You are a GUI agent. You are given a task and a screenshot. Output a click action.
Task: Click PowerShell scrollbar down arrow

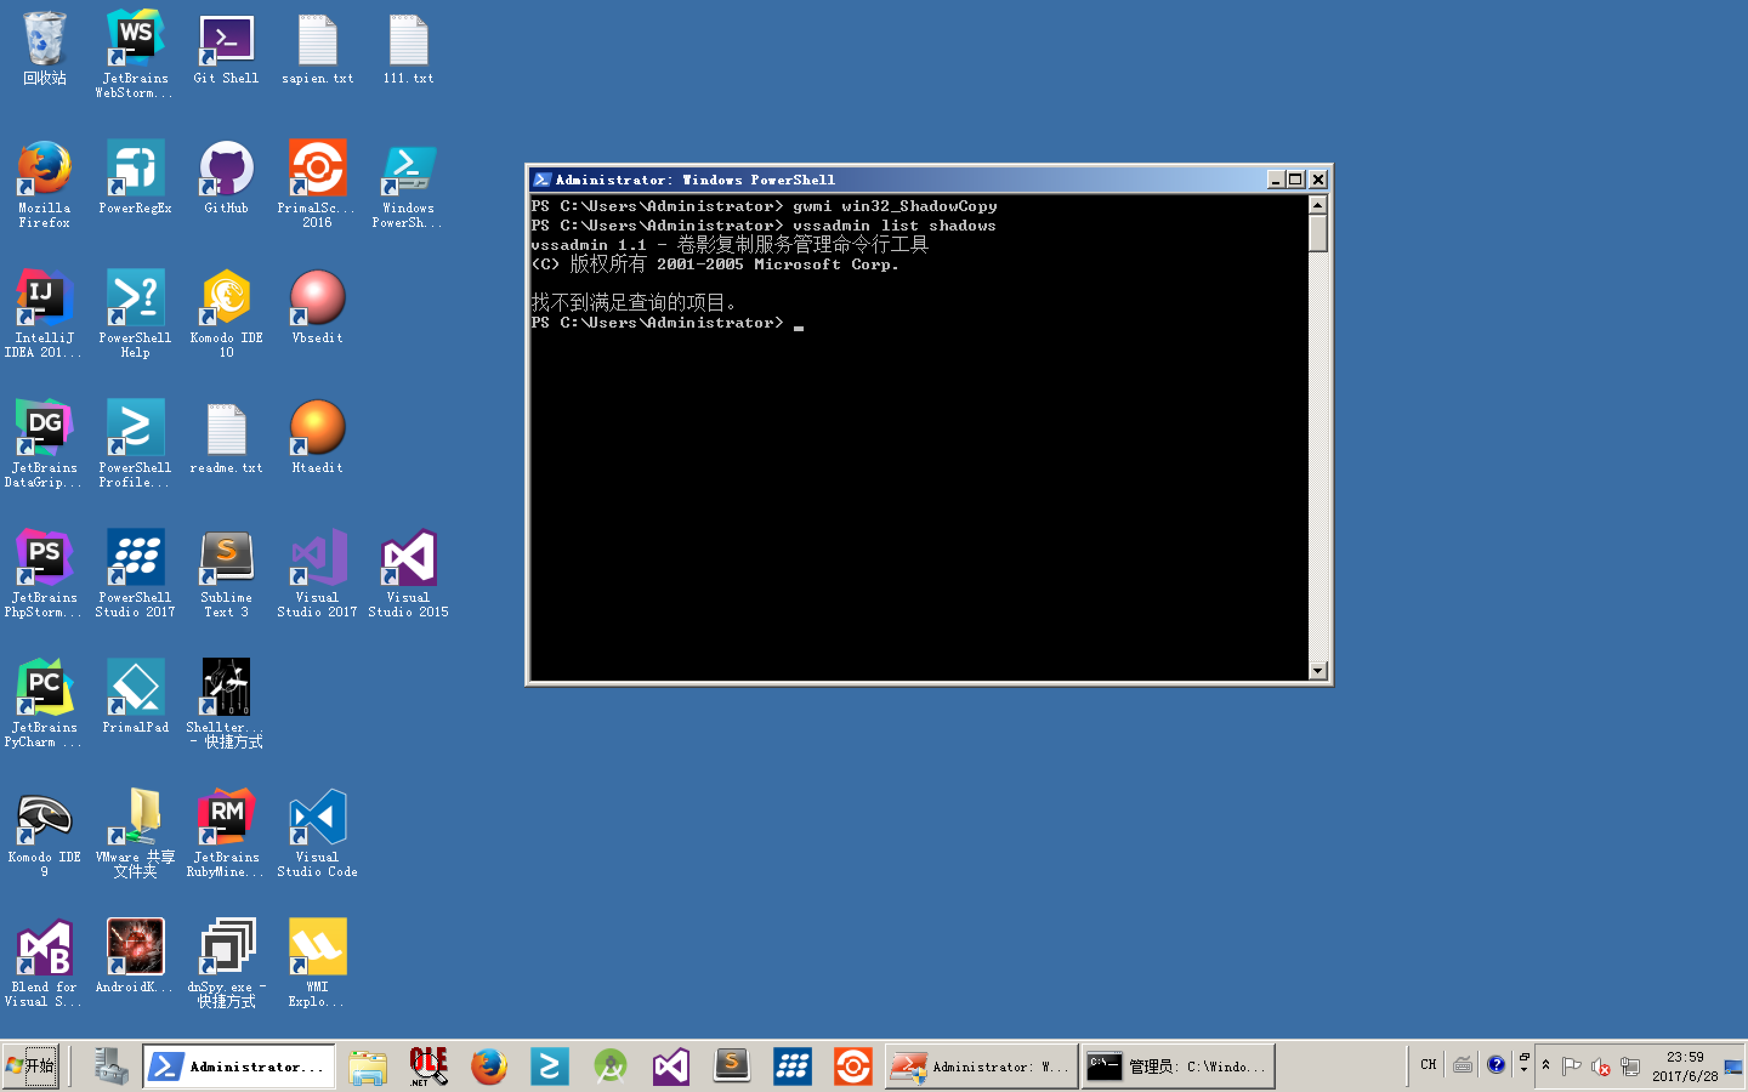pos(1318,671)
